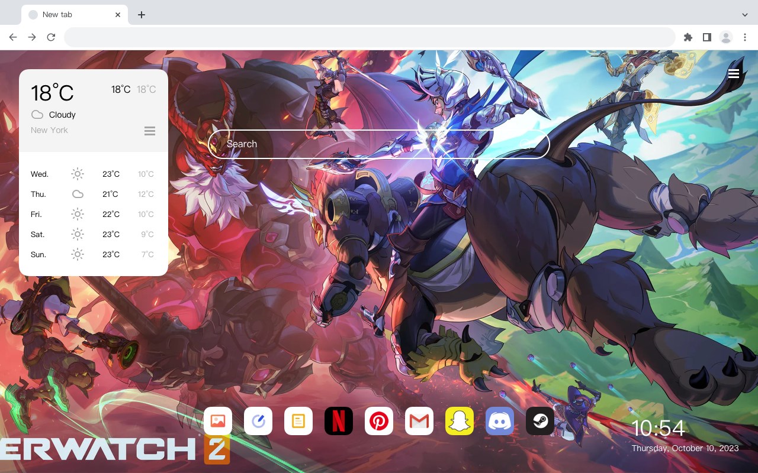Select the Thu. forecast row label
758x473 pixels.
click(x=38, y=194)
